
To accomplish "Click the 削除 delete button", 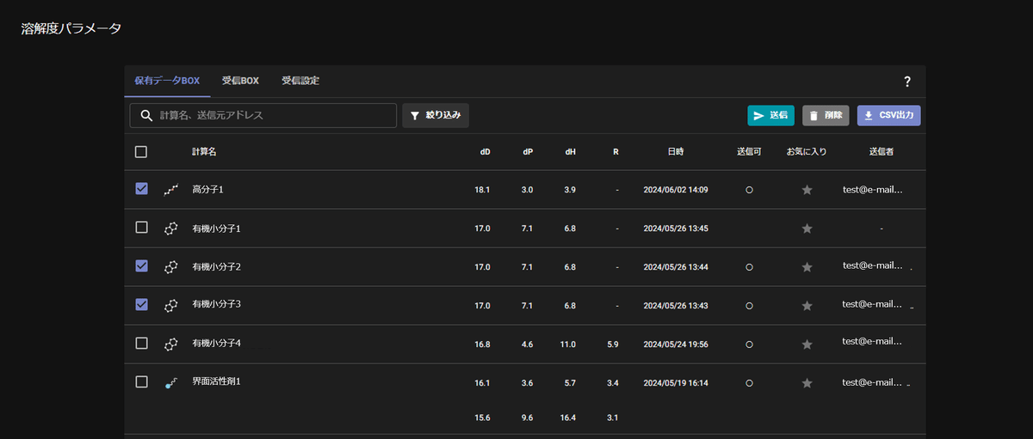I will (x=826, y=115).
